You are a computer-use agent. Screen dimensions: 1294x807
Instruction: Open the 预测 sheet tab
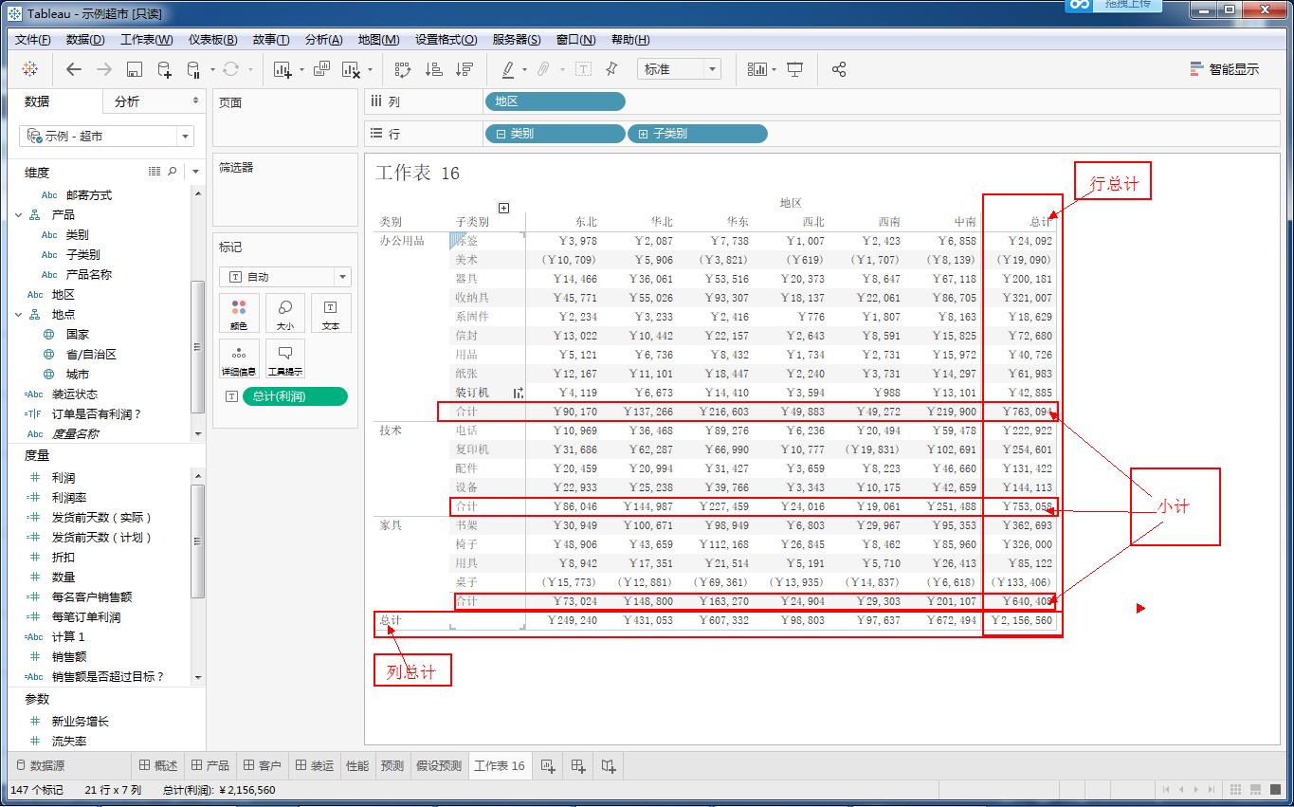[x=392, y=765]
